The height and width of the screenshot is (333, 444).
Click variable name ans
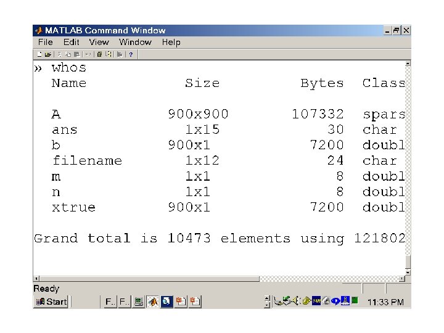pyautogui.click(x=65, y=130)
